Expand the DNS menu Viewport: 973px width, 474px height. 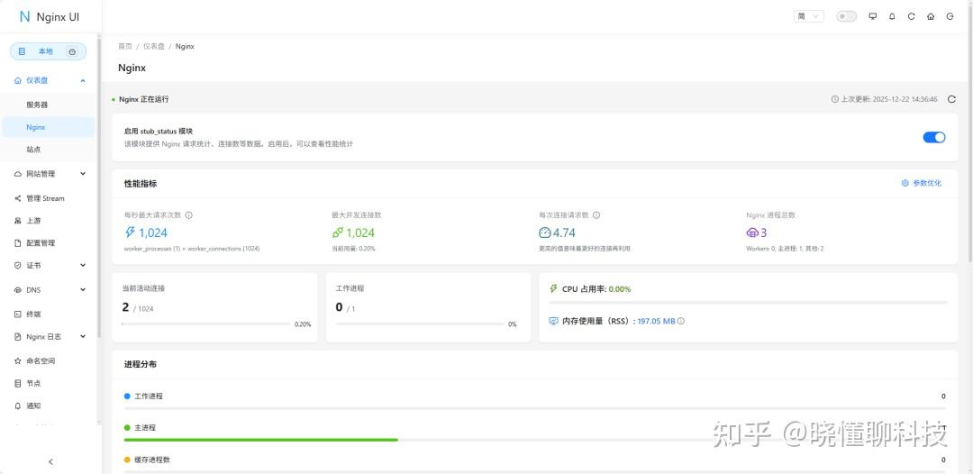tap(50, 290)
